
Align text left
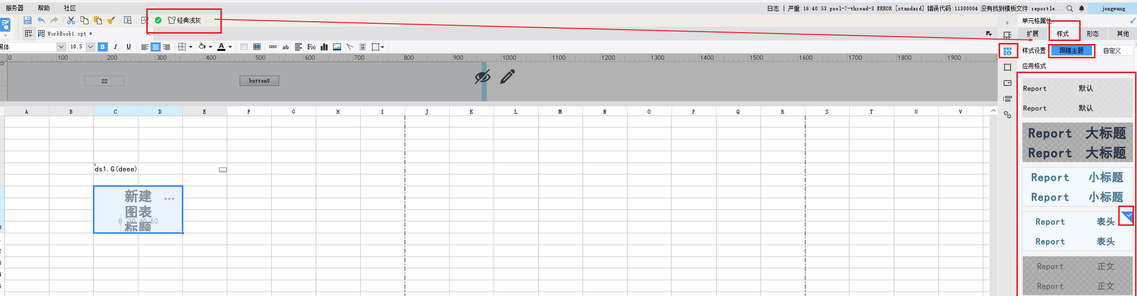click(x=144, y=47)
